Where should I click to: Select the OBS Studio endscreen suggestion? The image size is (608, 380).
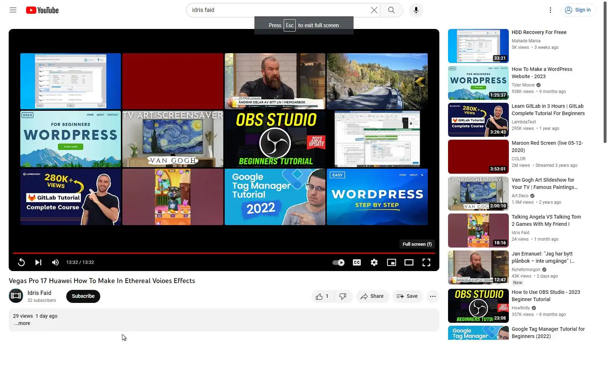(275, 139)
